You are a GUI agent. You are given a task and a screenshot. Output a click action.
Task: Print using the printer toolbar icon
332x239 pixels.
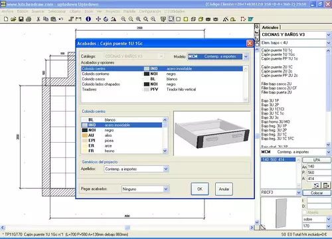click(29, 19)
